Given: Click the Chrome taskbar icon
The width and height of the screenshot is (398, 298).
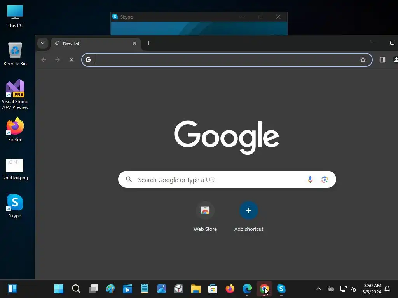Looking at the screenshot, I should coord(264,289).
